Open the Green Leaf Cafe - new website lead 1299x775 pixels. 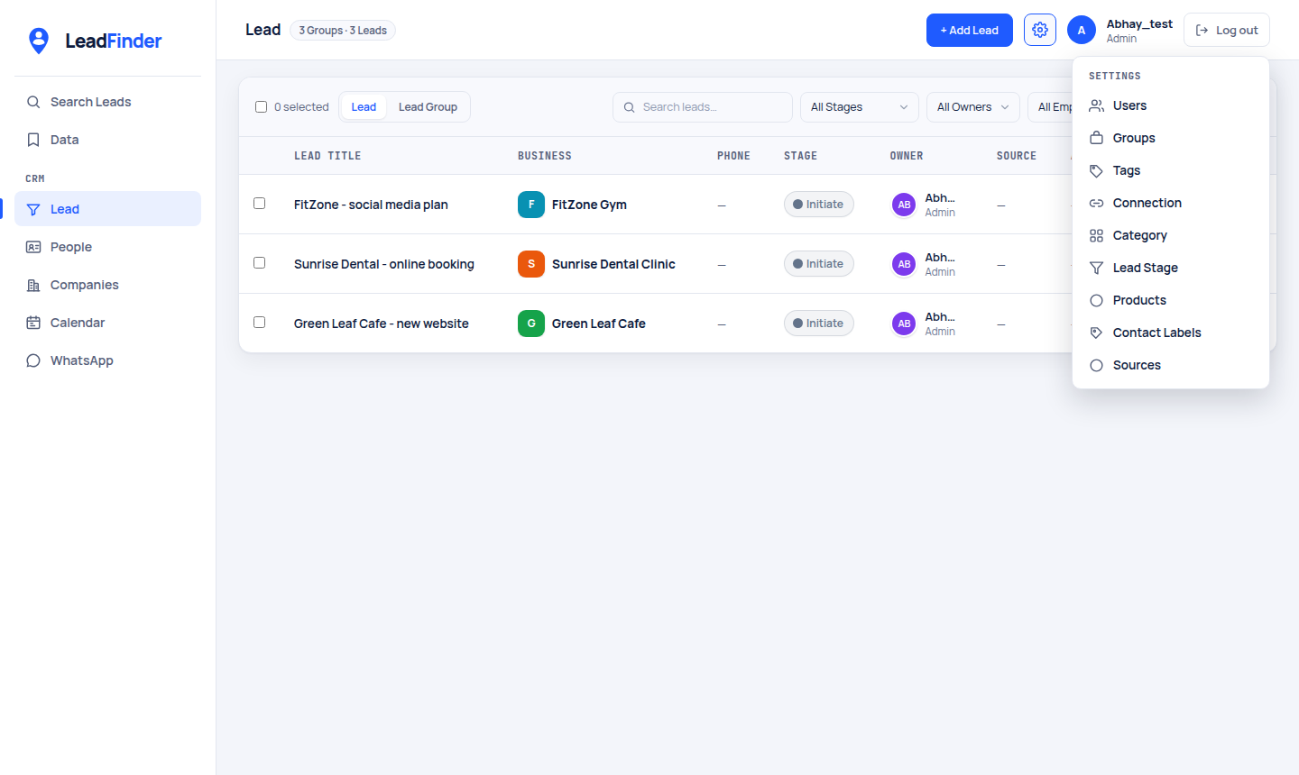[382, 324]
